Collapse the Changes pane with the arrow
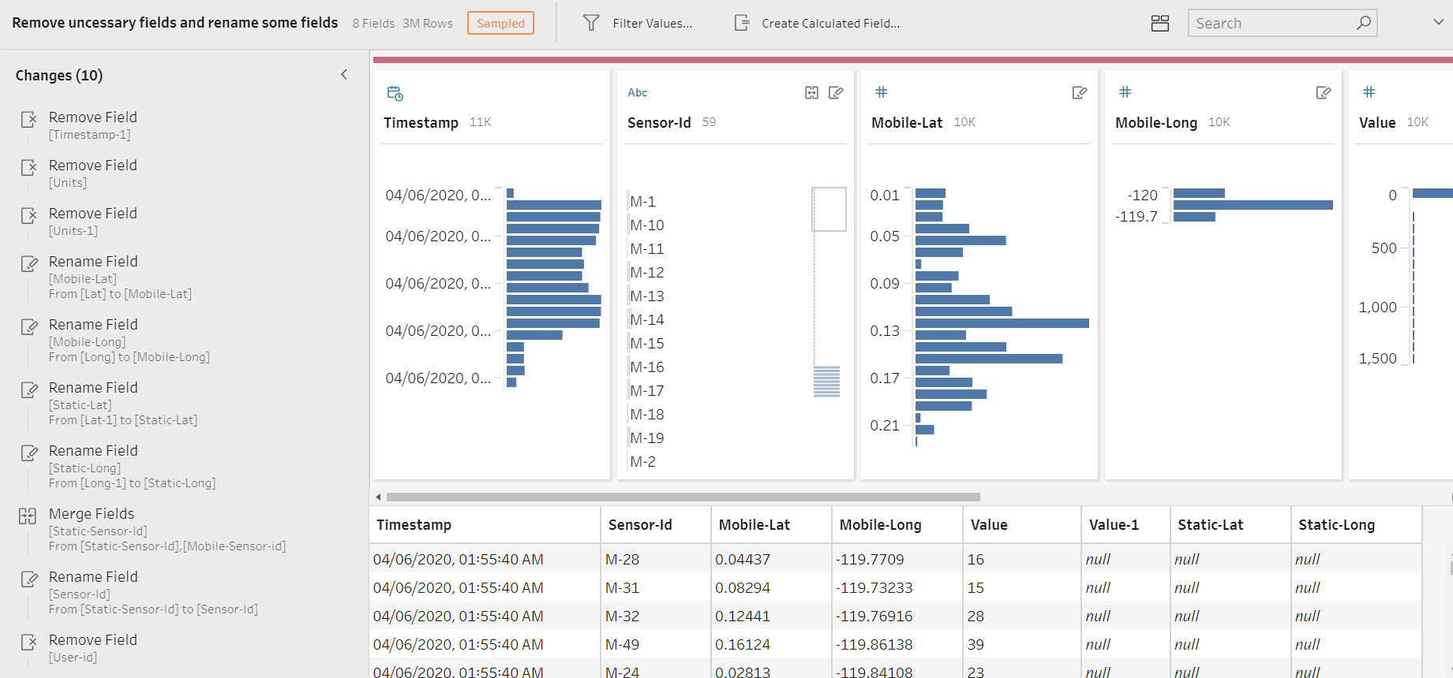The width and height of the screenshot is (1453, 678). pyautogui.click(x=344, y=75)
